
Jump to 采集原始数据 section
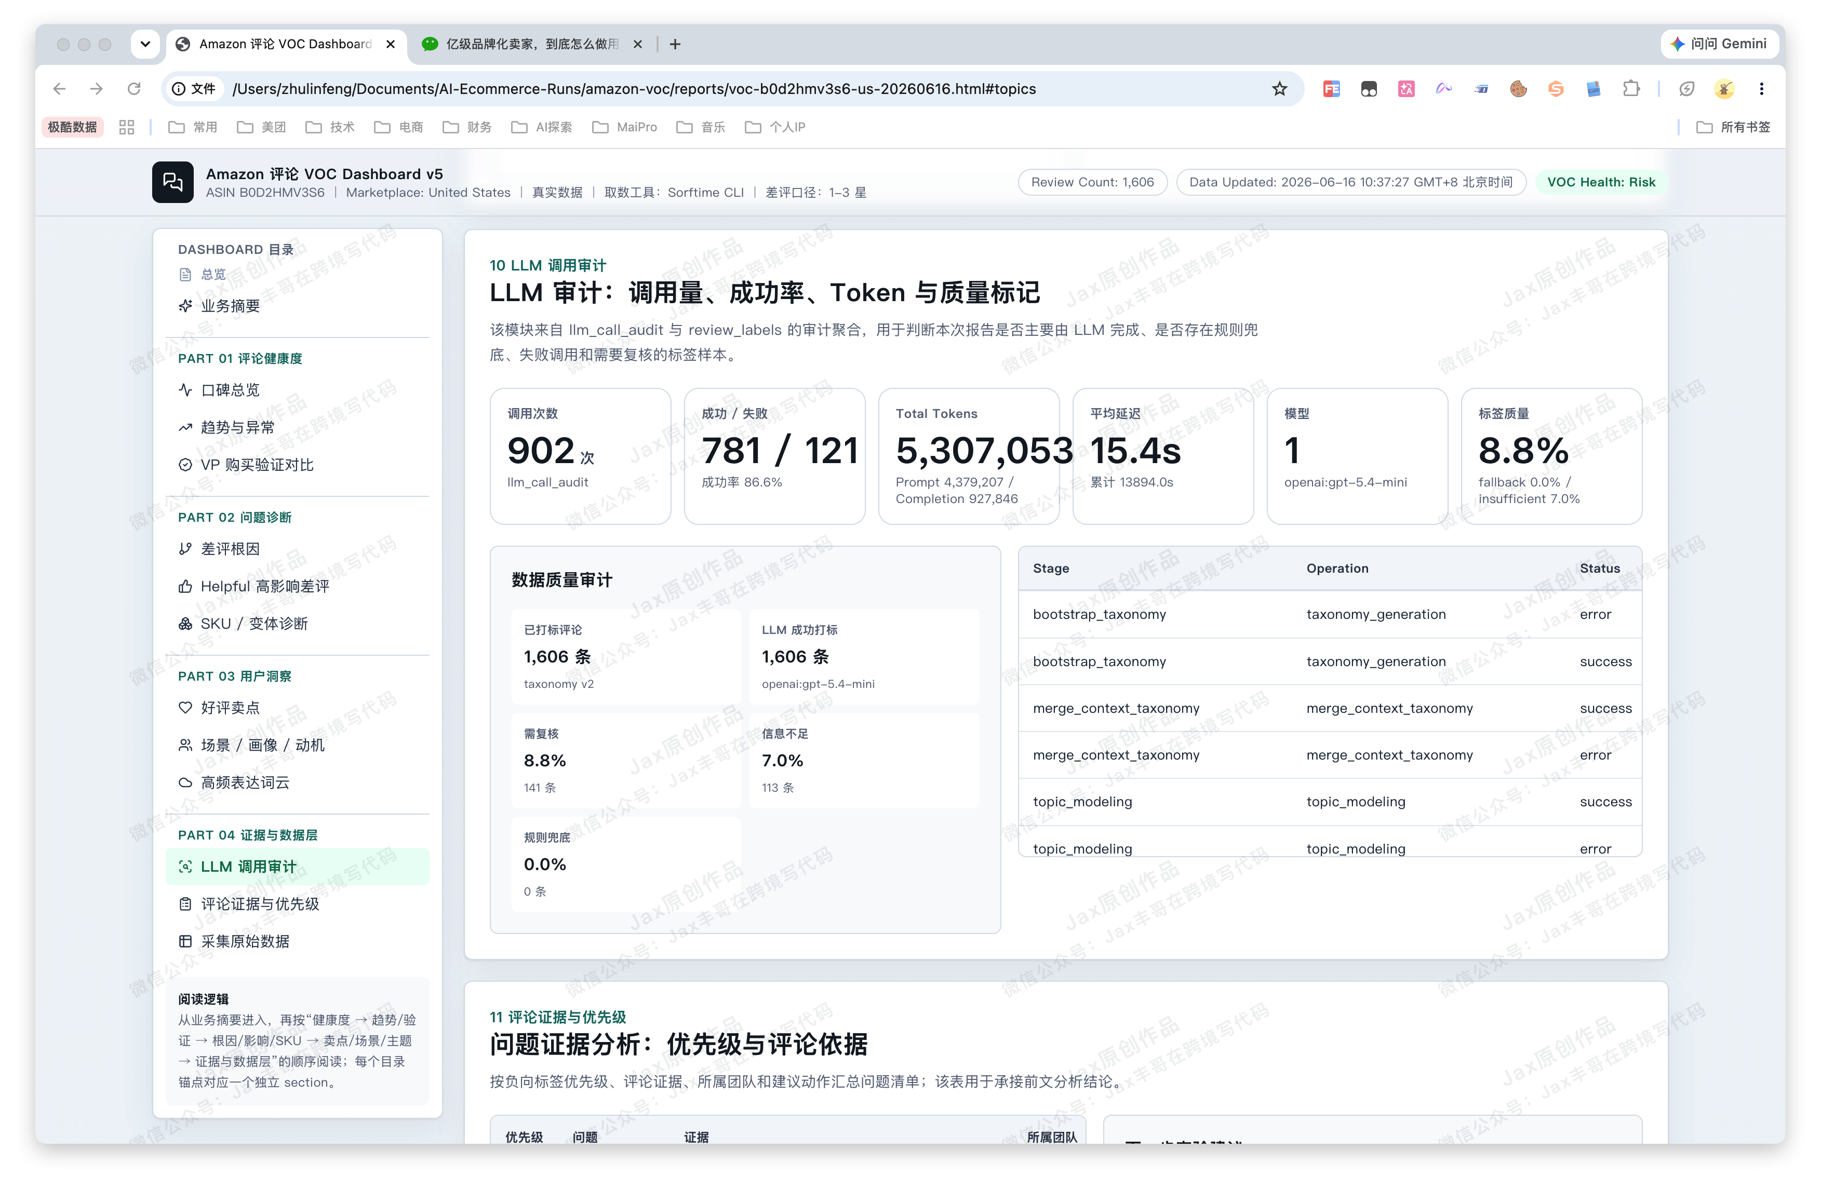(298, 942)
